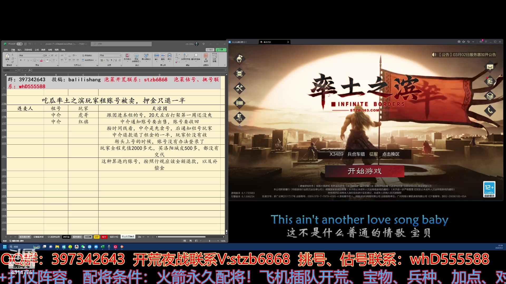
Task: Tap the warrior search icon in game sidebar
Action: click(239, 118)
